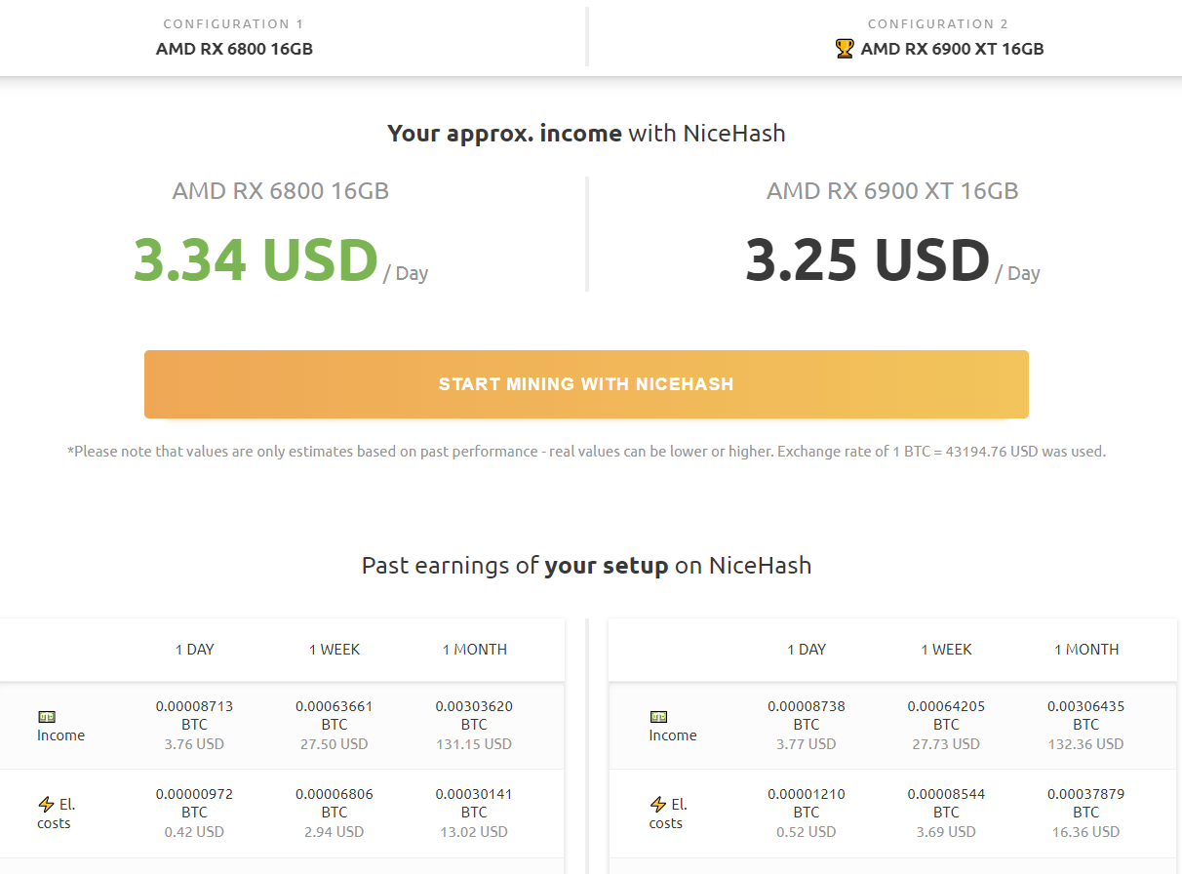This screenshot has height=874, width=1182.
Task: Select Configuration 1 AMD RX 6800 tab
Action: coord(234,37)
